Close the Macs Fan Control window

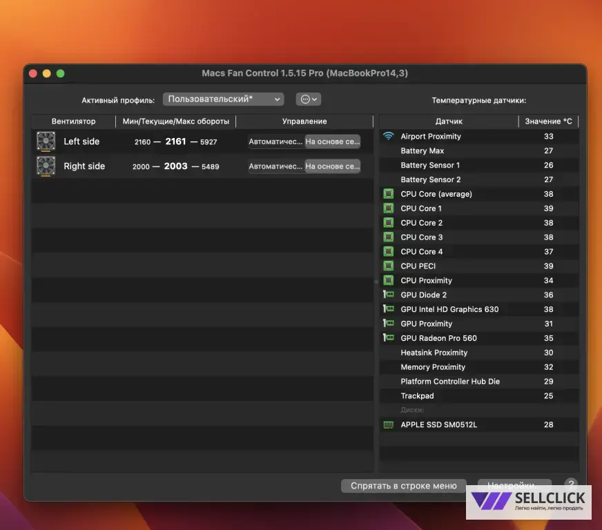click(33, 73)
